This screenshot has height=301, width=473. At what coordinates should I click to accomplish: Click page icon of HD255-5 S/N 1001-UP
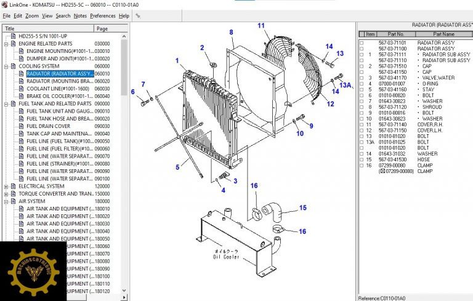coord(14,36)
